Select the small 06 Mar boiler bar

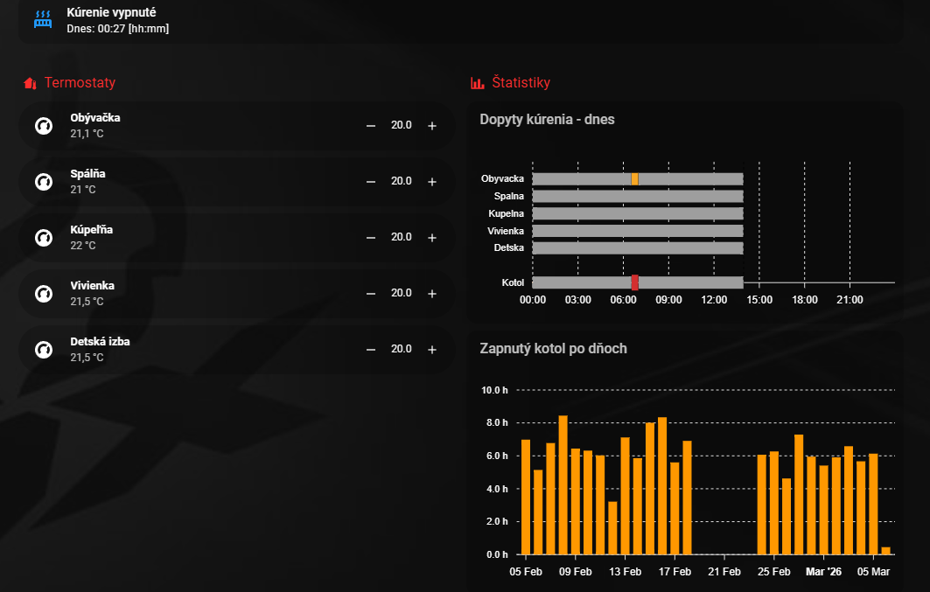(x=885, y=550)
